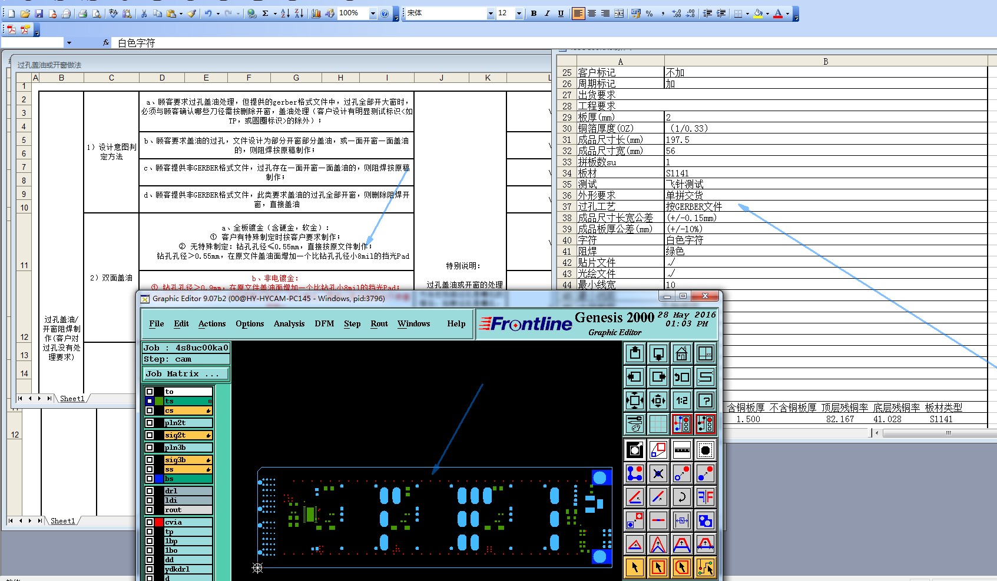Click the Chart Wizard icon
Viewport: 997px width, 581px height.
(316, 14)
